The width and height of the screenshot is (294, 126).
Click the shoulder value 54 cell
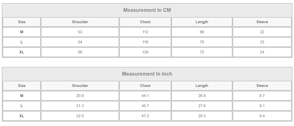80,42
